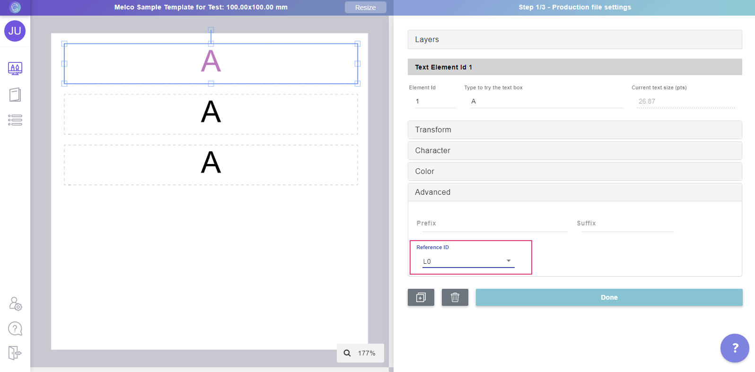Expand the Layers section
Image resolution: width=755 pixels, height=372 pixels.
[x=574, y=40]
